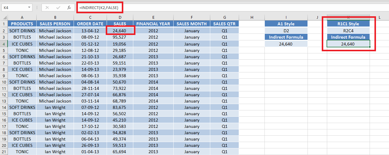This screenshot has height=155, width=389.
Task: Click the Insert Function fx icon
Action: (69, 8)
